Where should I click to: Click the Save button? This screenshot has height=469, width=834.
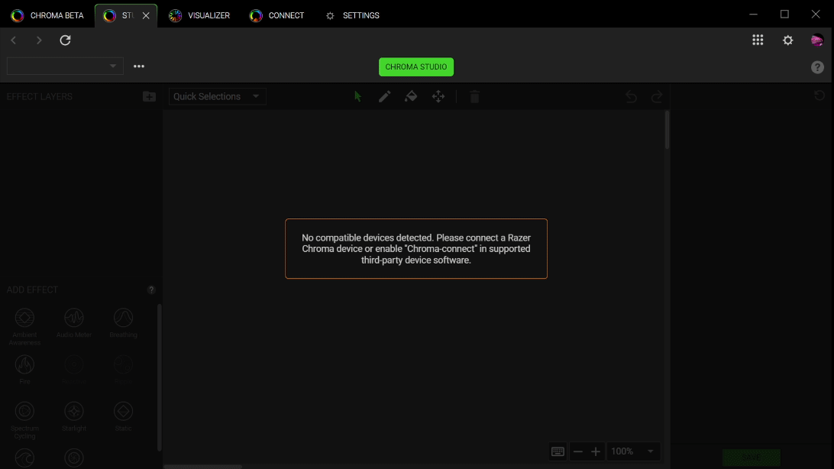click(x=751, y=458)
